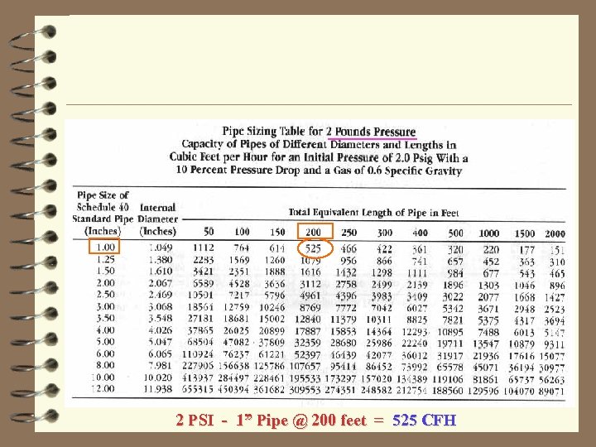Click the red "2 PSI - 1" Pipe @ 200 feet" caption

tap(272, 420)
